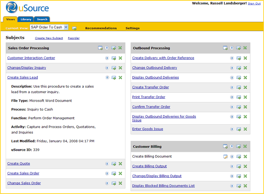Expand details for Create Delivery with Order Reference

coord(232,58)
